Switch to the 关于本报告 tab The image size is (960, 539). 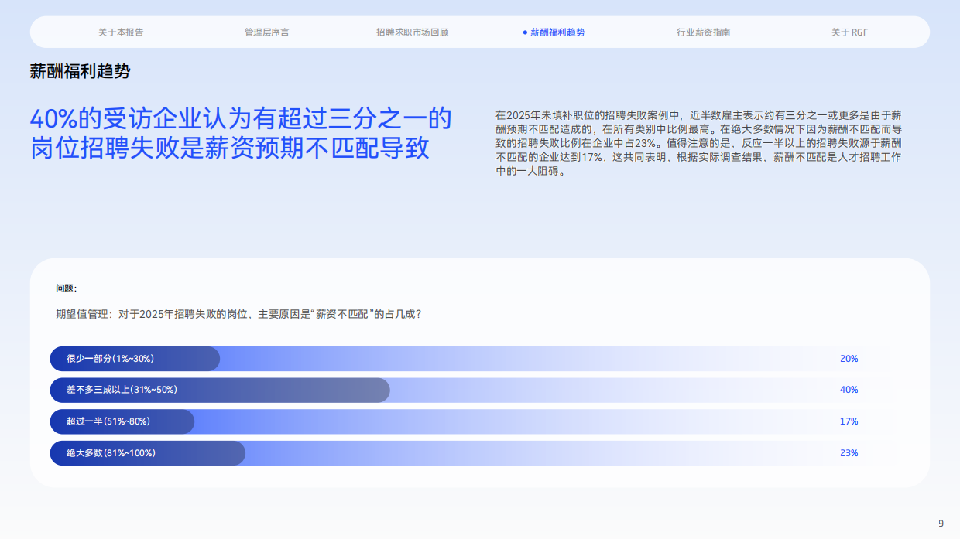point(124,32)
